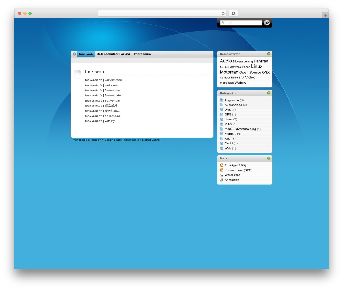Click the grey dot left of task-web tab
Viewport: 343px width, 290px height.
click(x=74, y=54)
